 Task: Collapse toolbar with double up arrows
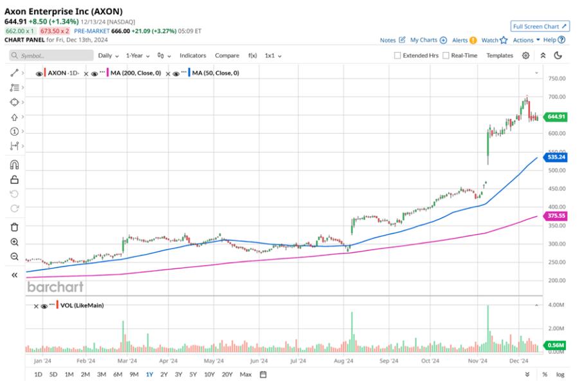point(543,56)
